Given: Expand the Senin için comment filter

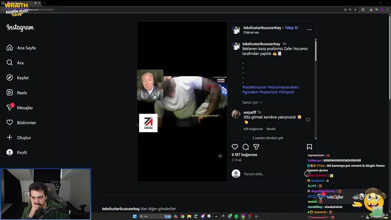Looking at the screenshot, I should click(252, 102).
